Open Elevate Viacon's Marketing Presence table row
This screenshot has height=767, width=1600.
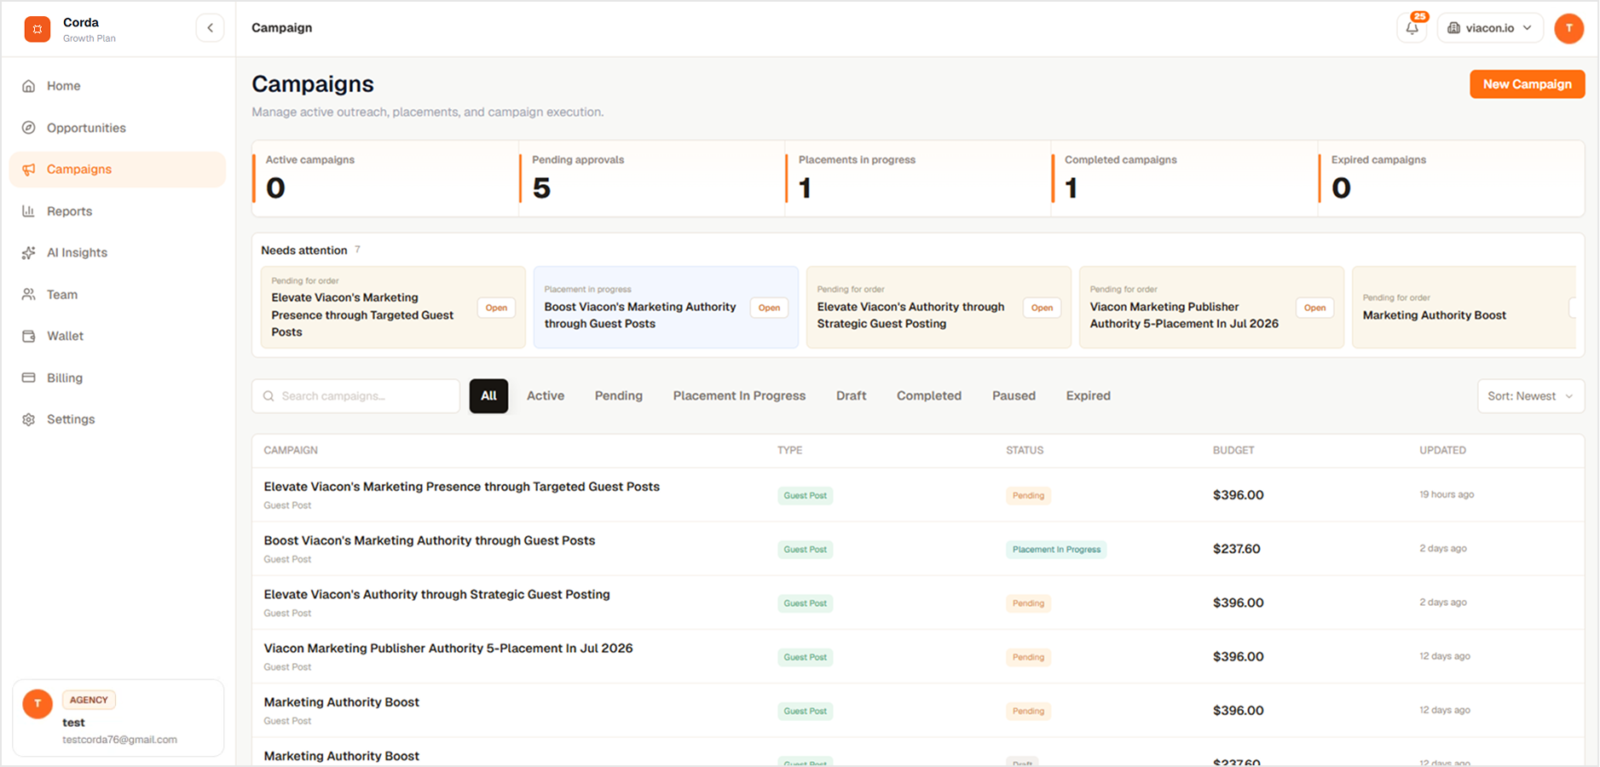click(918, 495)
